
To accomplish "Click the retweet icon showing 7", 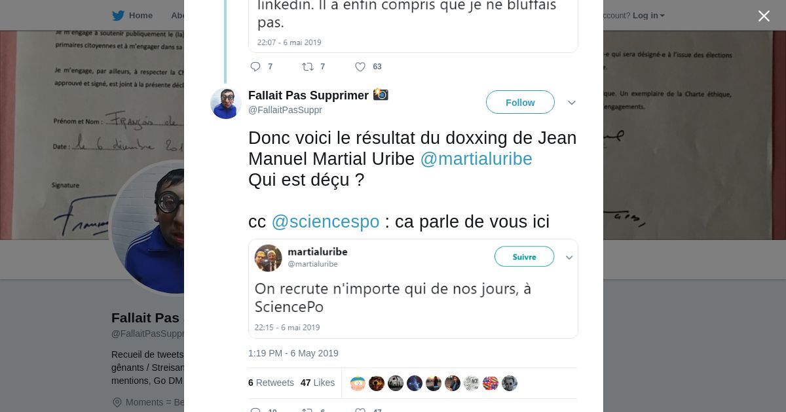I will (x=307, y=67).
